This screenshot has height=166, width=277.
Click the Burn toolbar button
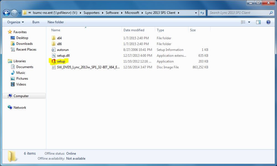click(x=36, y=22)
